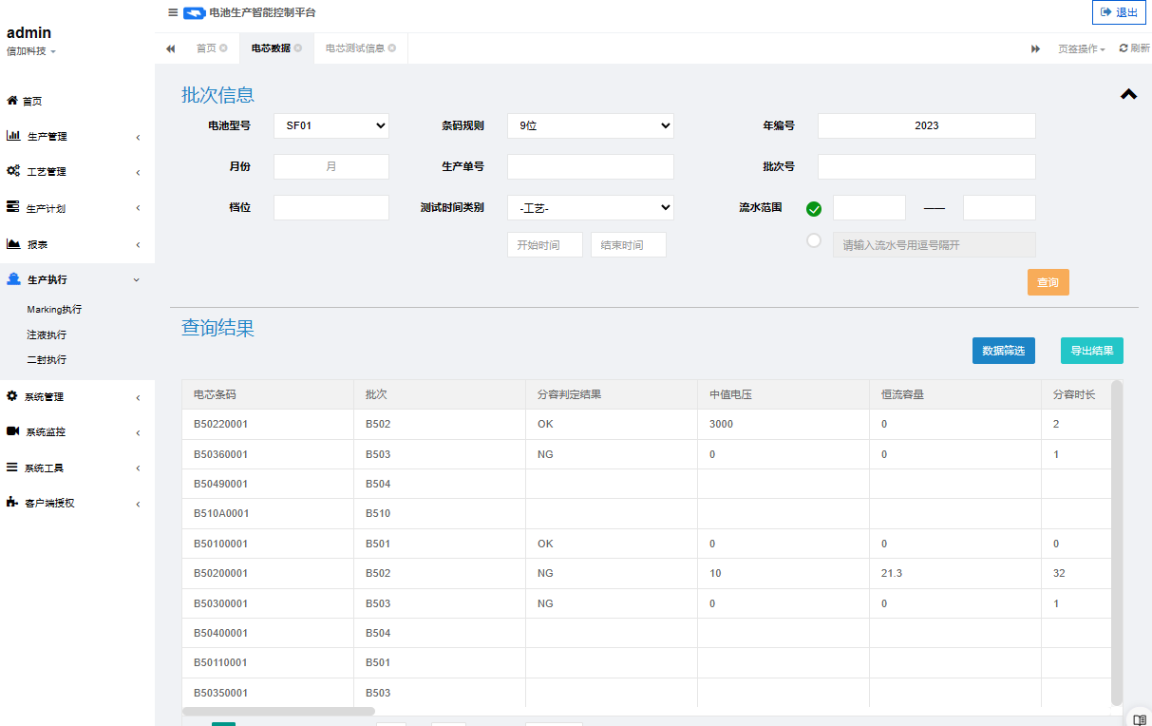Expand the 生产管理 sidebar menu
The height and width of the screenshot is (726, 1152).
74,137
